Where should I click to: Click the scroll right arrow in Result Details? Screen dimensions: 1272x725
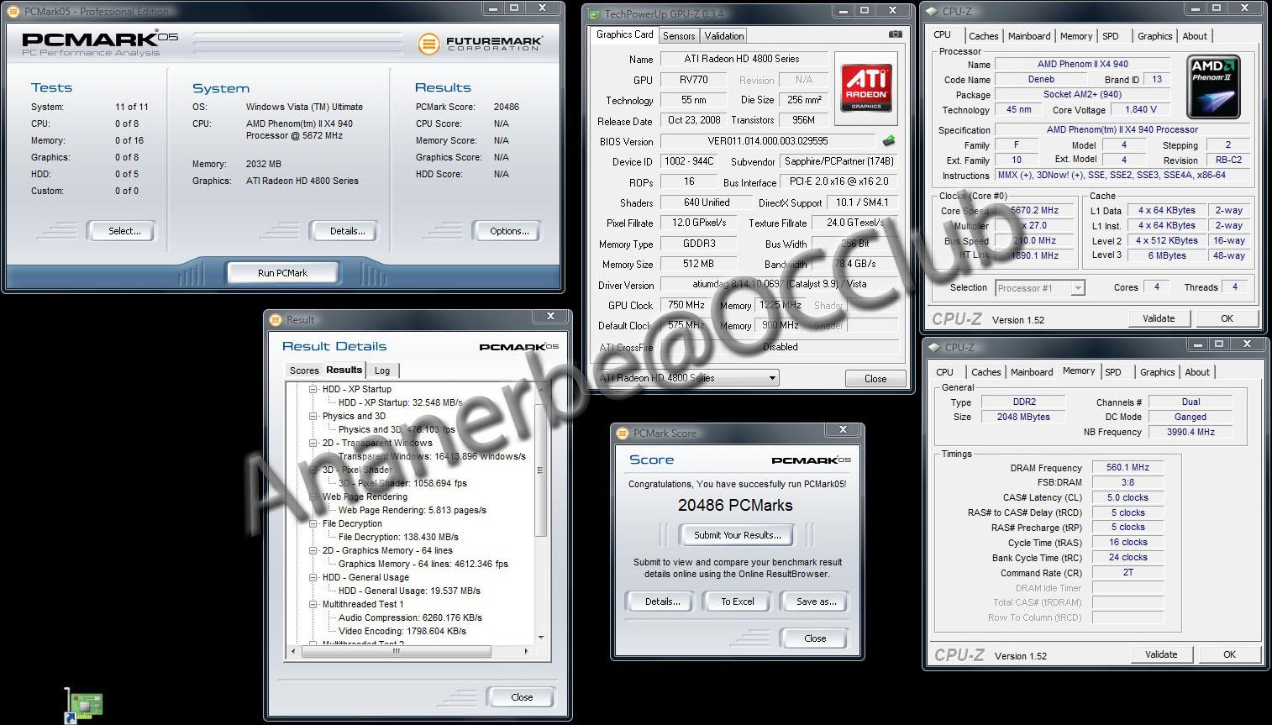pyautogui.click(x=527, y=651)
